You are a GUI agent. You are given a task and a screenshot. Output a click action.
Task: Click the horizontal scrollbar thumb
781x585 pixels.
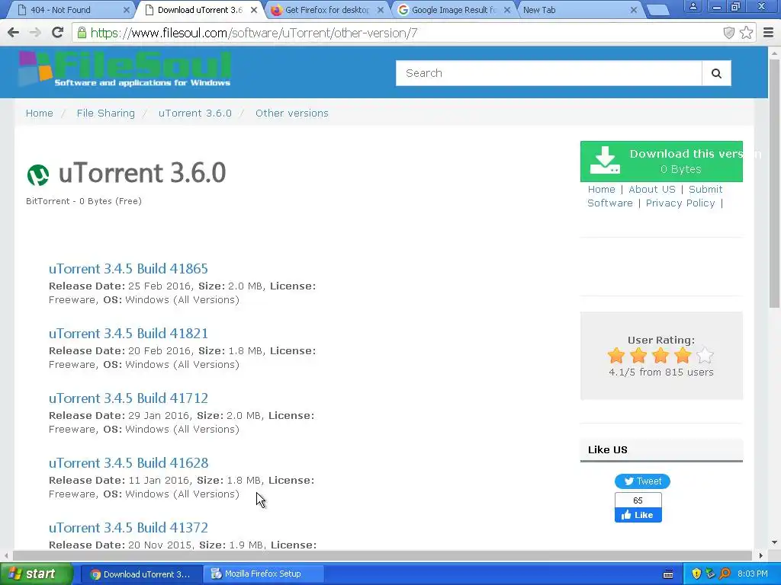382,555
